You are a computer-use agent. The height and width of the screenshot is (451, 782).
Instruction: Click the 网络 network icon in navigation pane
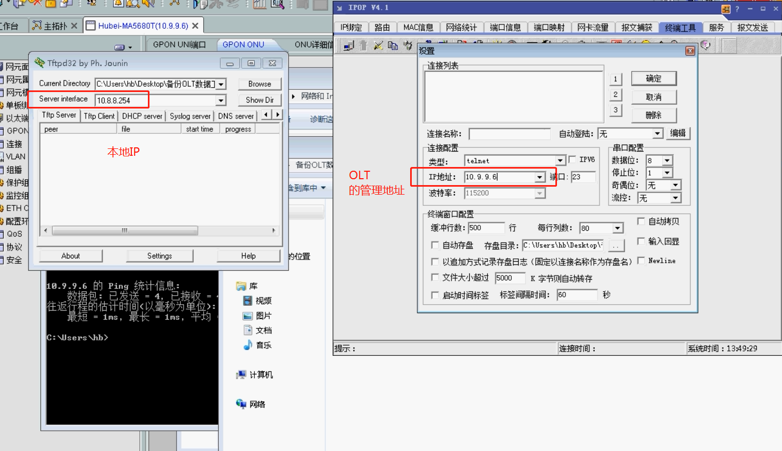[242, 404]
